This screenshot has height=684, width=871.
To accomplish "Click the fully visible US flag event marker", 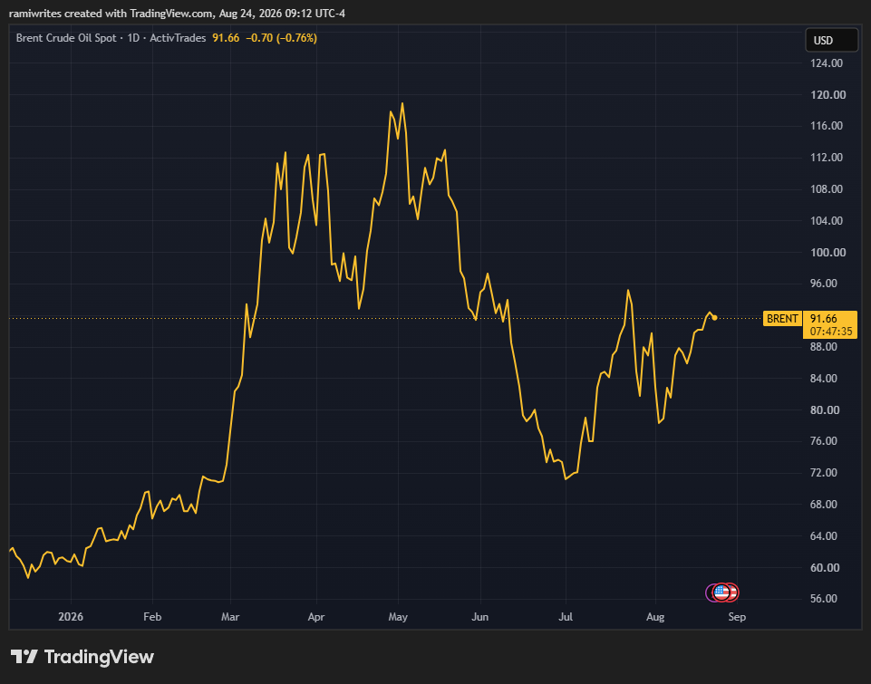I will point(721,592).
